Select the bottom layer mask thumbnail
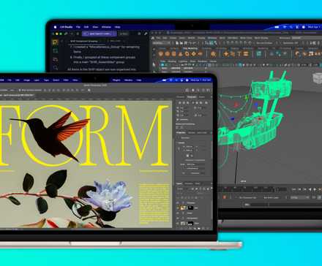 click(190, 223)
